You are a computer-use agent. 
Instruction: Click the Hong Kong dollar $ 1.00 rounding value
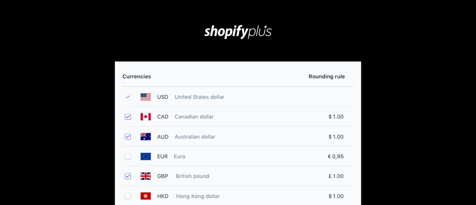[x=336, y=196]
